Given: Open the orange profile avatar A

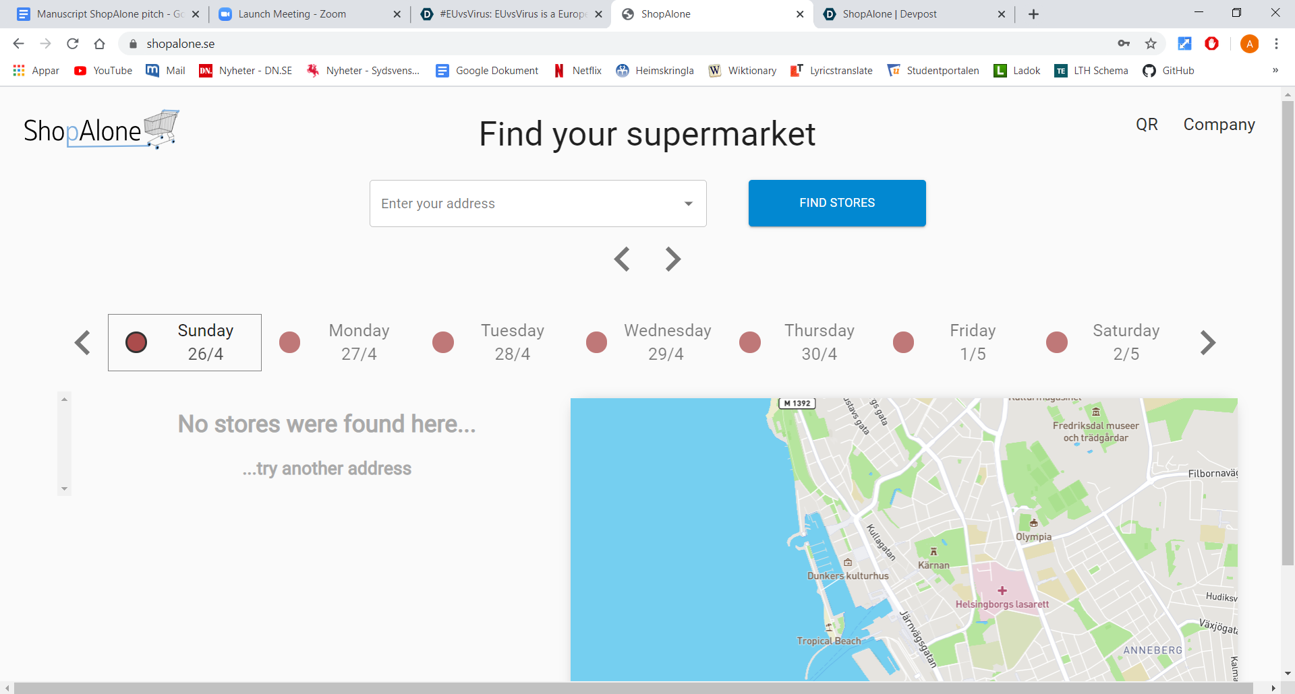Looking at the screenshot, I should (x=1249, y=44).
